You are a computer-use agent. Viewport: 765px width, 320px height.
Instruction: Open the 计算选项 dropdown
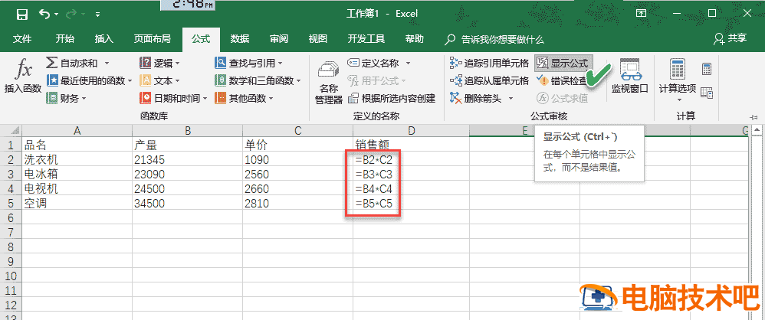[678, 81]
